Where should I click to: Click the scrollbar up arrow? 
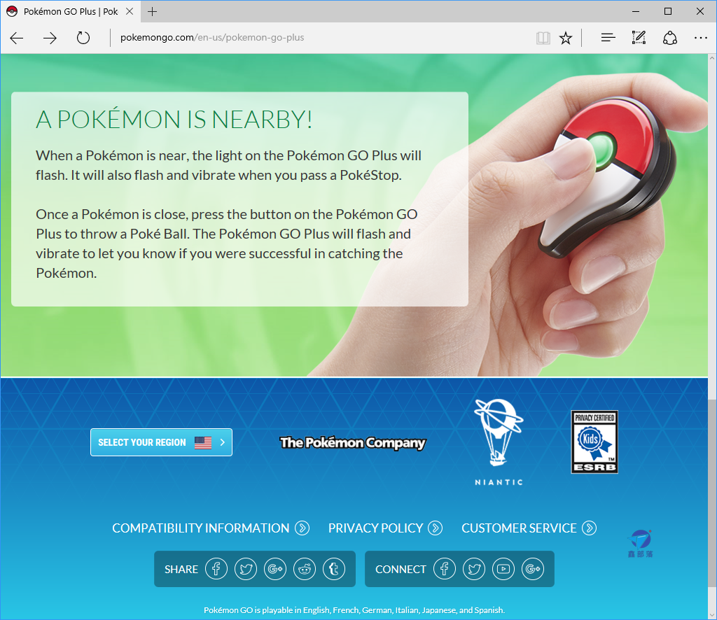click(x=712, y=59)
